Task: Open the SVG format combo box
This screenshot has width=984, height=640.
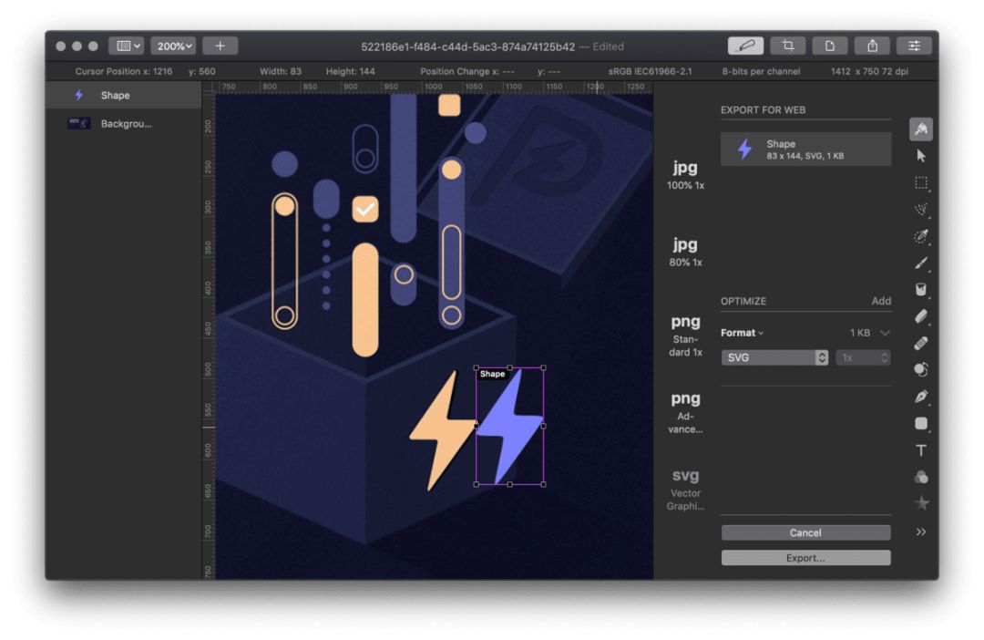Action: pyautogui.click(x=774, y=357)
